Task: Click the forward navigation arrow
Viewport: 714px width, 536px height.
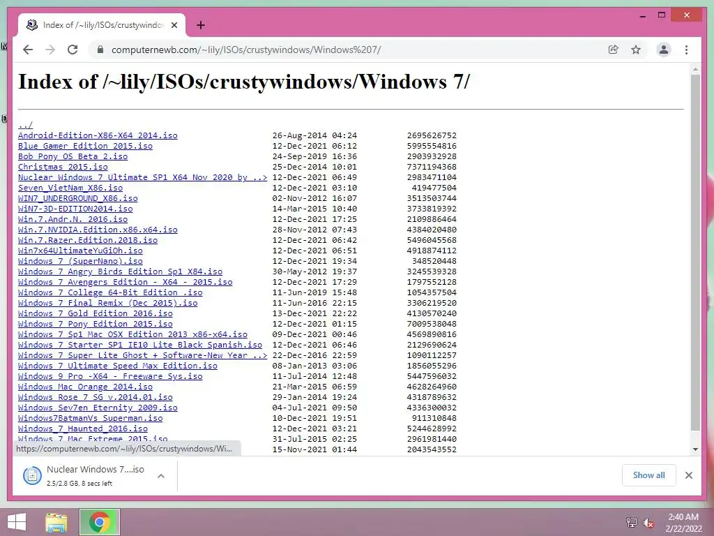Action: tap(50, 50)
